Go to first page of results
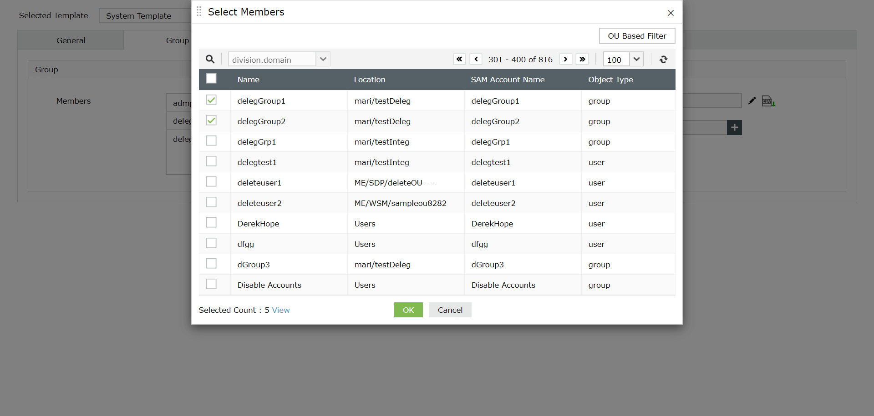Image resolution: width=874 pixels, height=416 pixels. [x=459, y=59]
